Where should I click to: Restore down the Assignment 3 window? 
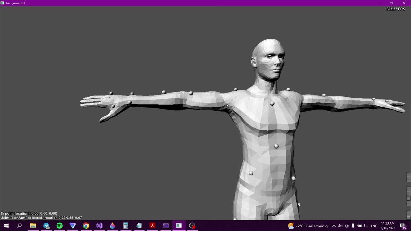pyautogui.click(x=391, y=3)
